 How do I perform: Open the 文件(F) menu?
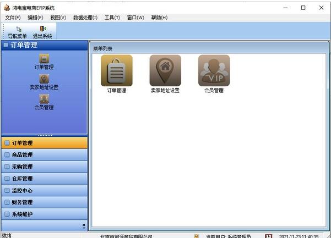[13, 18]
